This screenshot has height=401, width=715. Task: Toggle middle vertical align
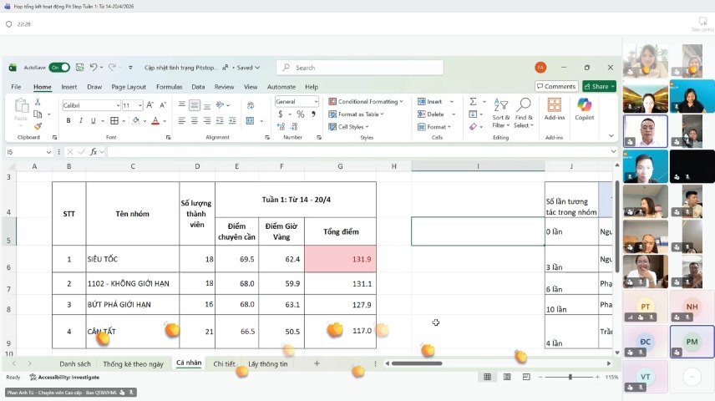195,105
